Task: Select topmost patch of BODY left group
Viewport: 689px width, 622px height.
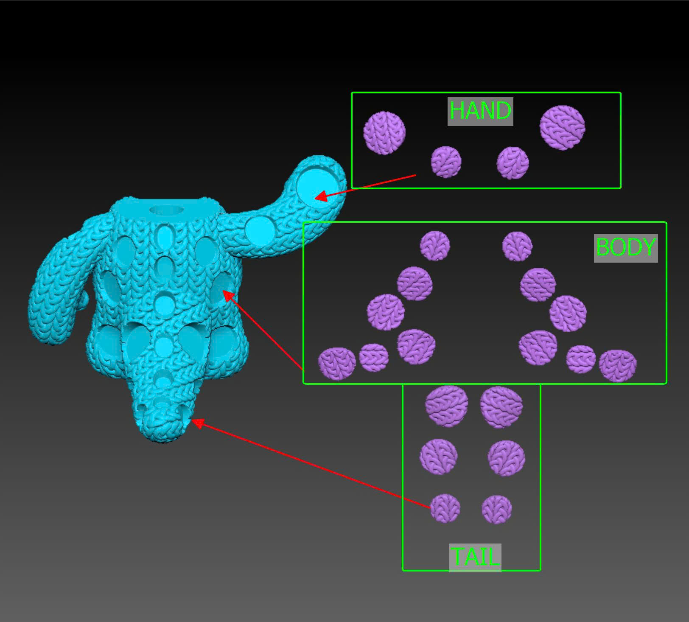Action: point(435,246)
